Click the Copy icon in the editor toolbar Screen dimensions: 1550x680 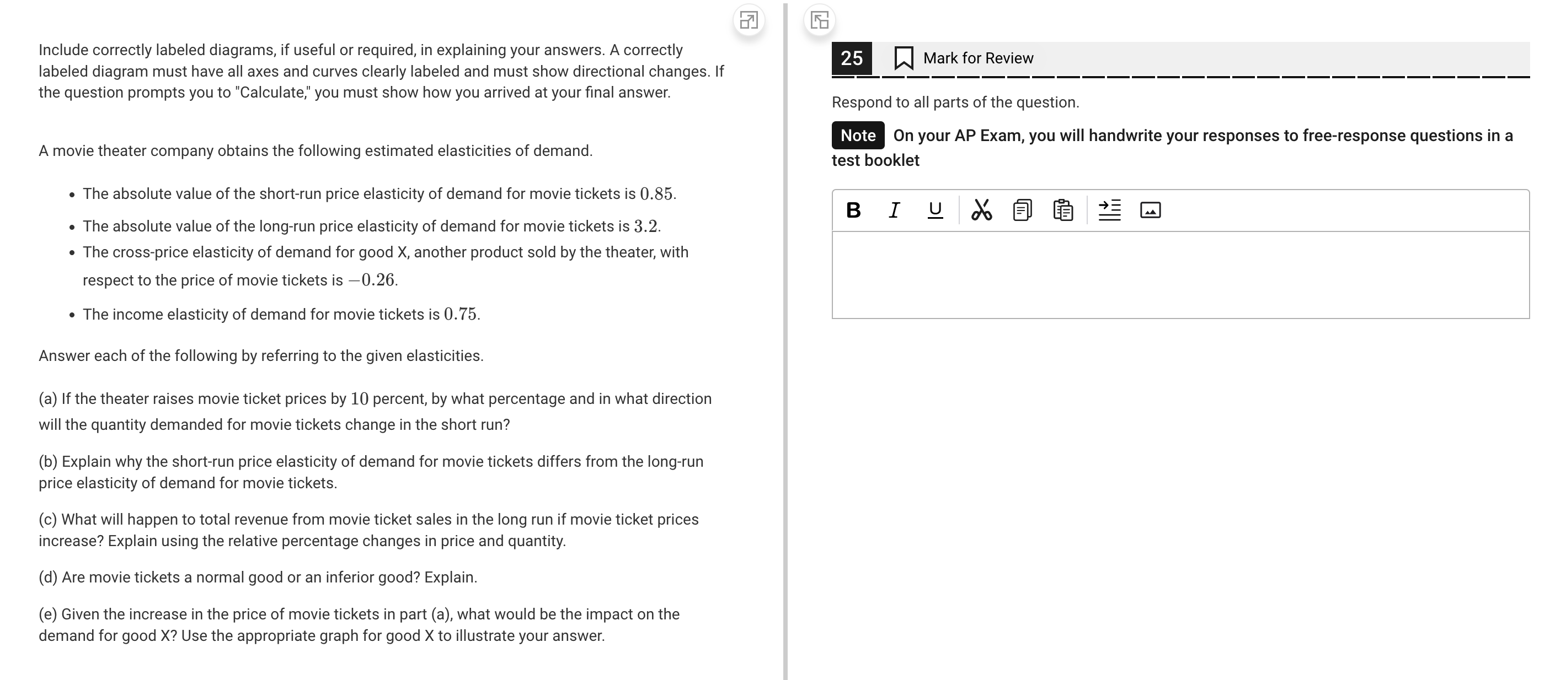(1022, 209)
